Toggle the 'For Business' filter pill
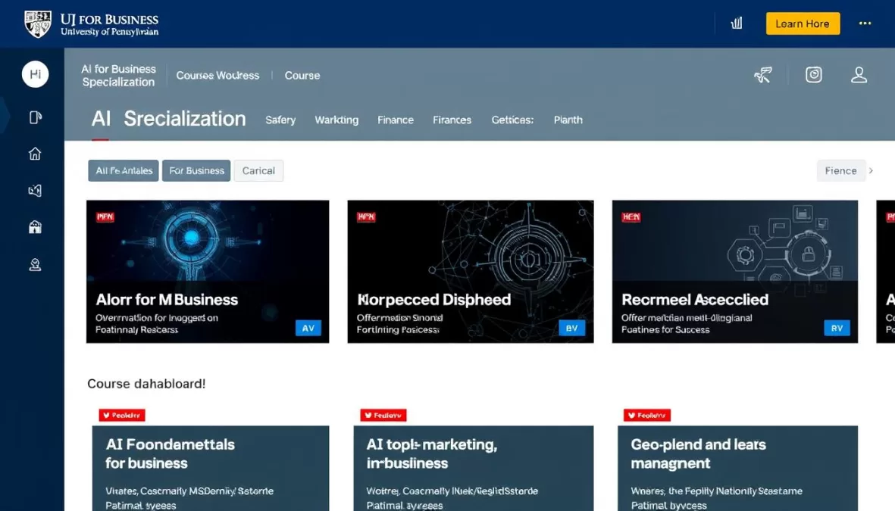Image resolution: width=895 pixels, height=511 pixels. (196, 170)
